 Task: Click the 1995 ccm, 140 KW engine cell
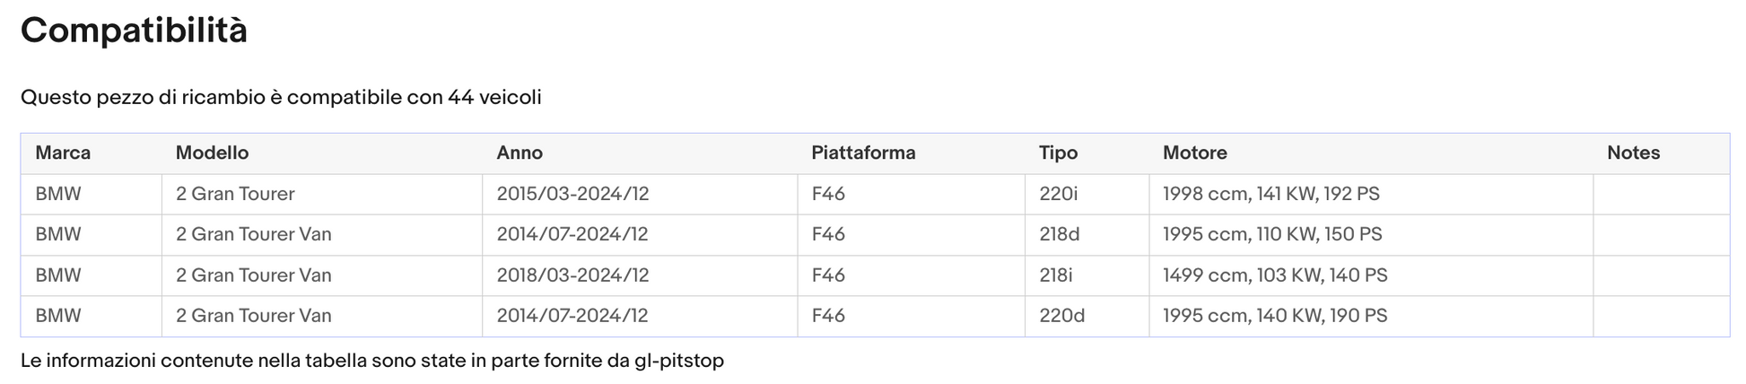click(x=1371, y=316)
